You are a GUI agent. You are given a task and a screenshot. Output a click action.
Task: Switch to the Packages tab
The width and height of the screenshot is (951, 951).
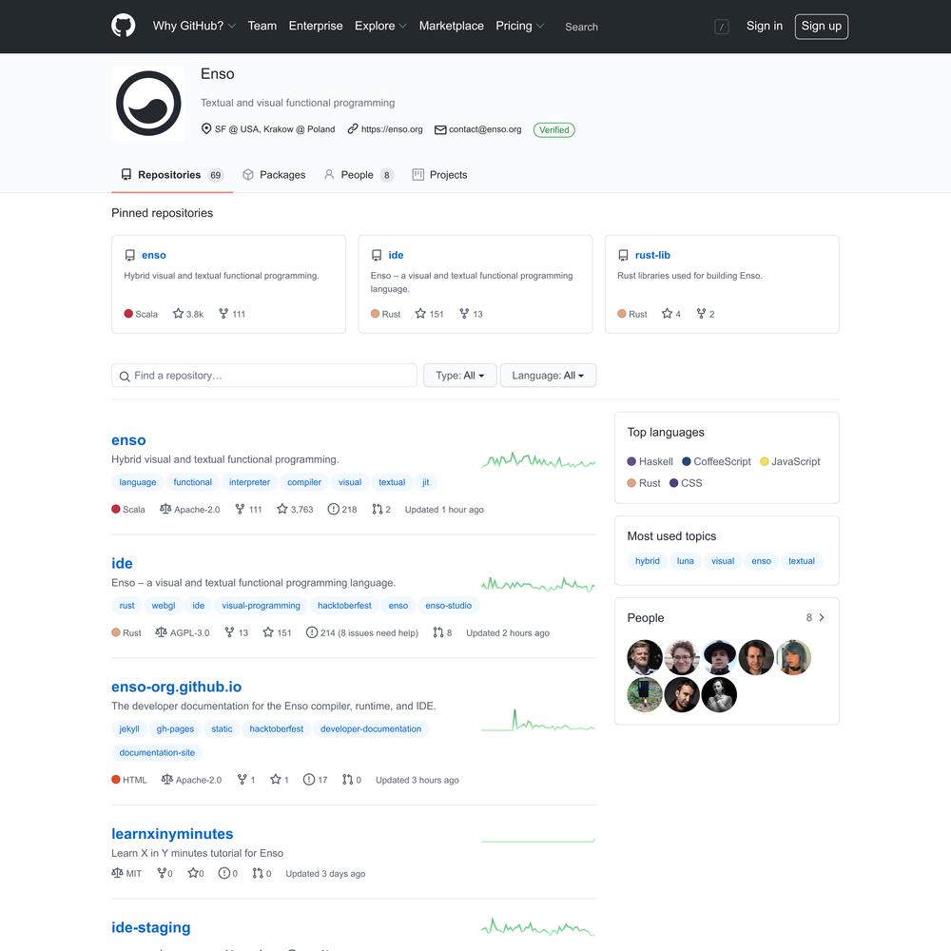point(274,175)
